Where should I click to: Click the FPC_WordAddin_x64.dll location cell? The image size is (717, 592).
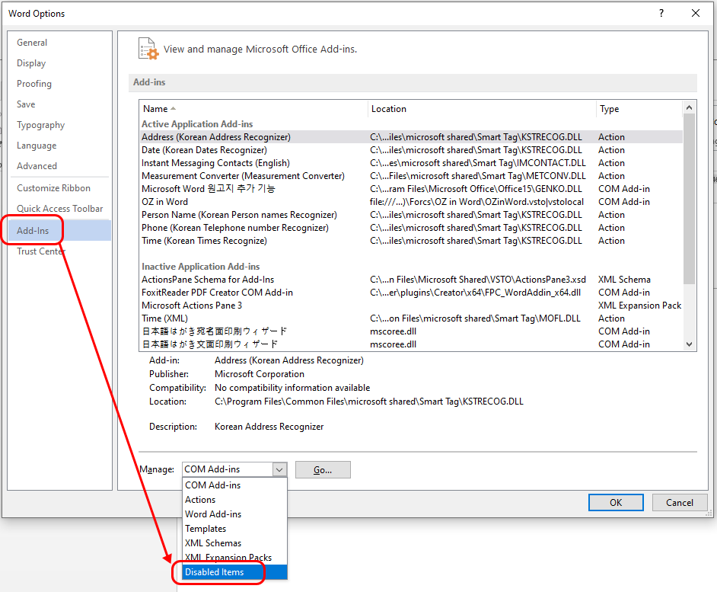coord(476,293)
